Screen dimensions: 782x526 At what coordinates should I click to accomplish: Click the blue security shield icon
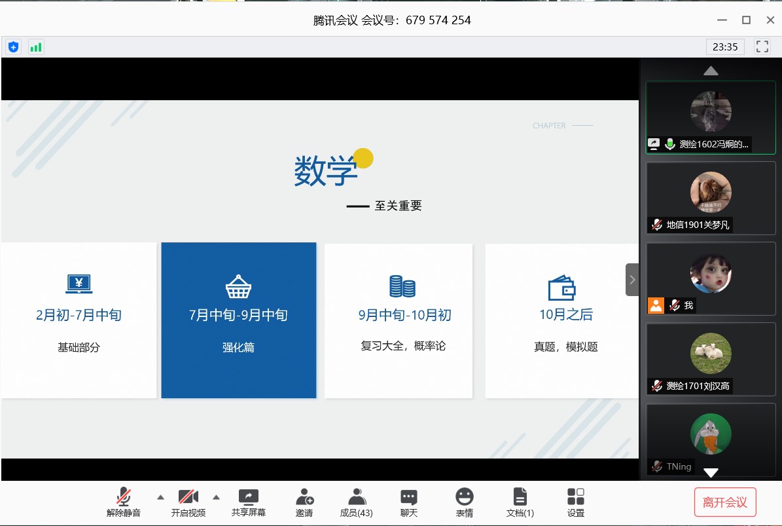click(x=14, y=47)
